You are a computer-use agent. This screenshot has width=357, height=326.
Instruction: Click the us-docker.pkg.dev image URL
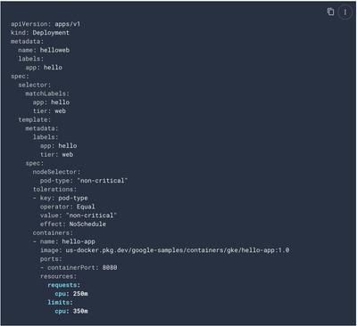pyautogui.click(x=178, y=250)
